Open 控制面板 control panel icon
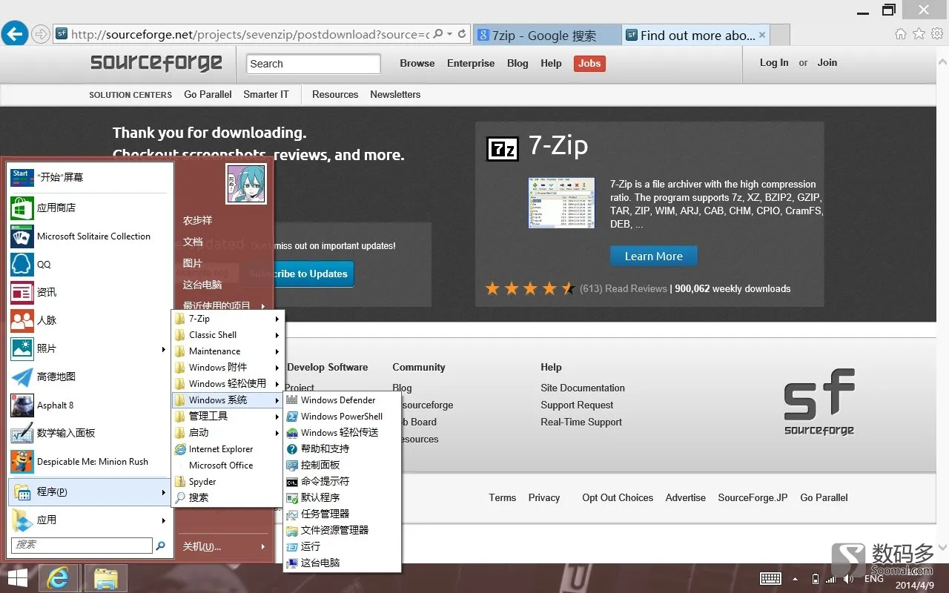 click(292, 466)
